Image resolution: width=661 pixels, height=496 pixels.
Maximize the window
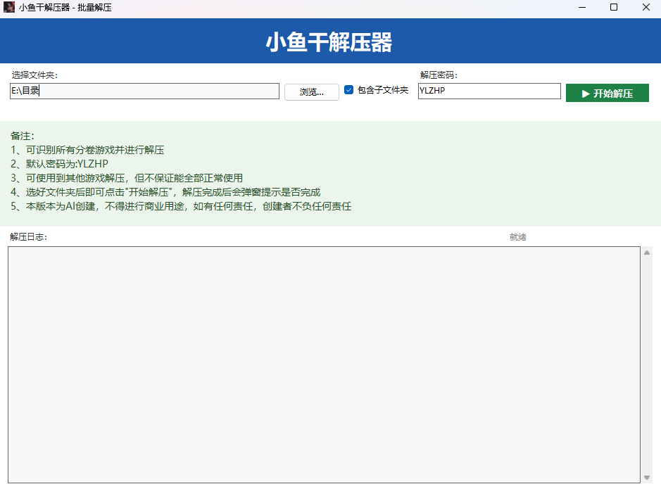click(x=614, y=7)
